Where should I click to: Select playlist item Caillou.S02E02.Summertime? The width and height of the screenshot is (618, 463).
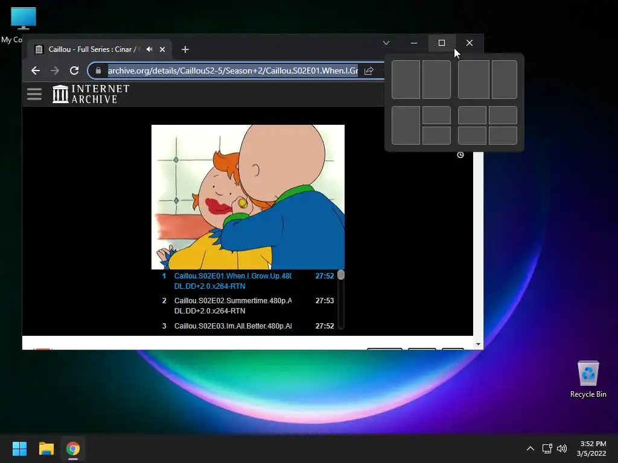247,306
